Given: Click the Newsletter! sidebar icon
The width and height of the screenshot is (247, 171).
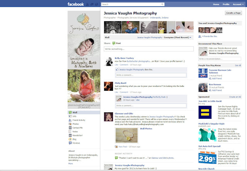Looking at the screenshot, I should [70, 135].
